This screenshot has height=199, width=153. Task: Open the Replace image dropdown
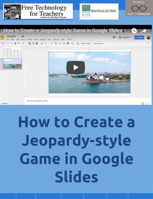tap(87, 44)
